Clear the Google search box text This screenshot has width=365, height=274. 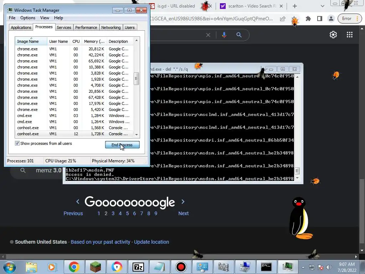click(208, 35)
